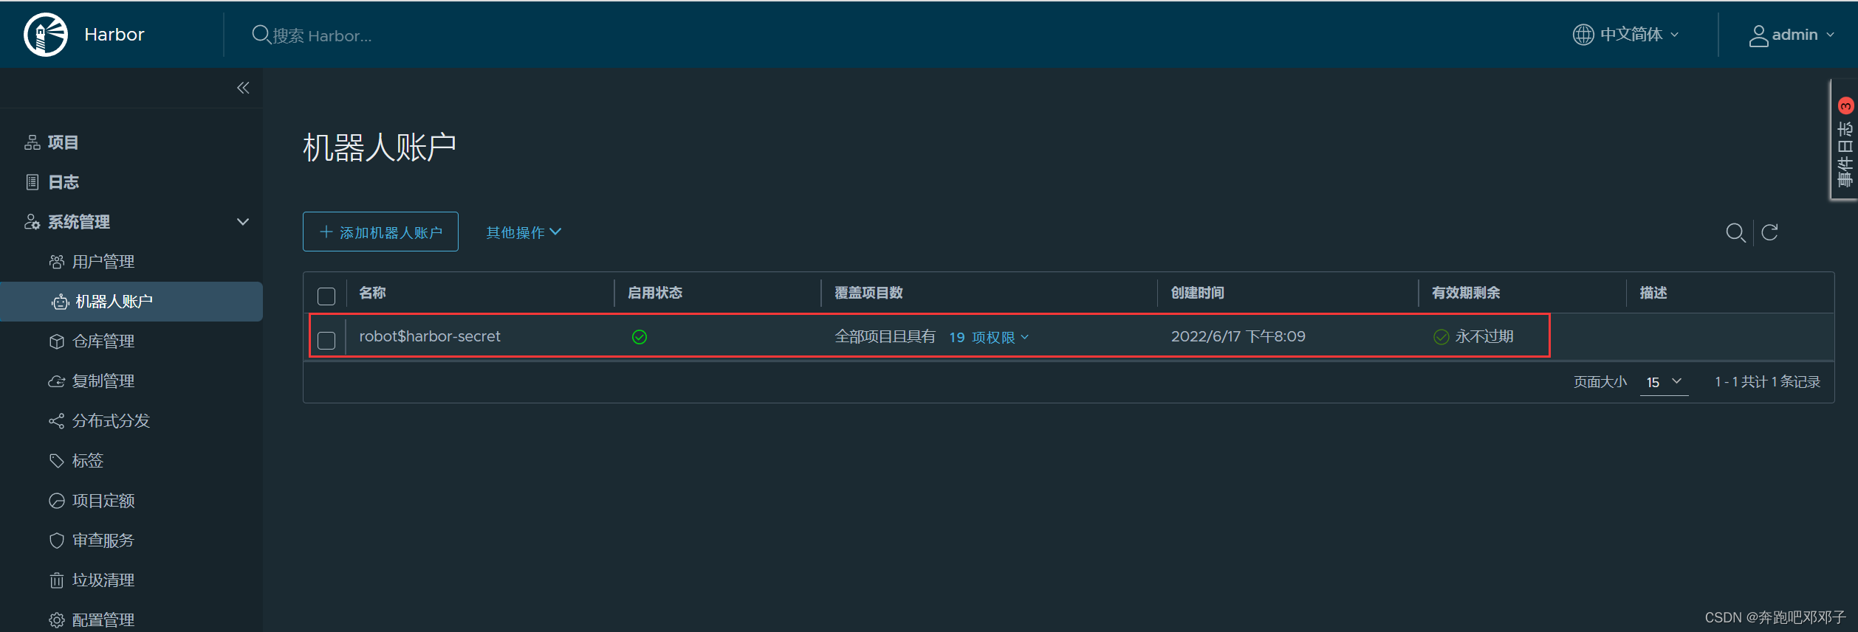Click the Project Quotas (项目定额) icon
The height and width of the screenshot is (632, 1858).
pyautogui.click(x=57, y=501)
